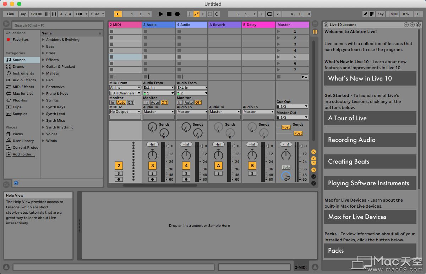This screenshot has height=274, width=426.
Task: Open Plug-Ins category
Action: click(x=22, y=100)
